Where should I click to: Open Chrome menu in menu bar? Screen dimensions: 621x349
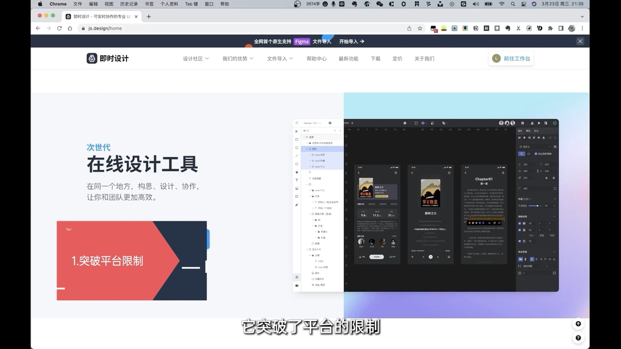coord(58,4)
